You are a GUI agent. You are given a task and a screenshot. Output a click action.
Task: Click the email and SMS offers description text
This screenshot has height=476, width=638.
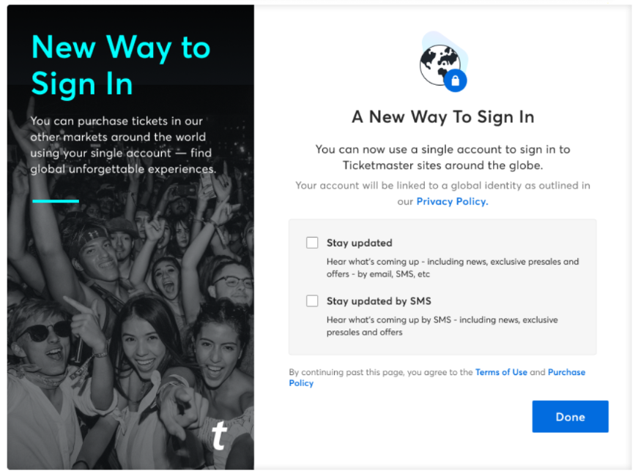(x=453, y=268)
